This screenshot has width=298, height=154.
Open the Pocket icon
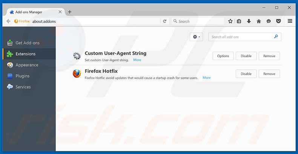pos(278,21)
